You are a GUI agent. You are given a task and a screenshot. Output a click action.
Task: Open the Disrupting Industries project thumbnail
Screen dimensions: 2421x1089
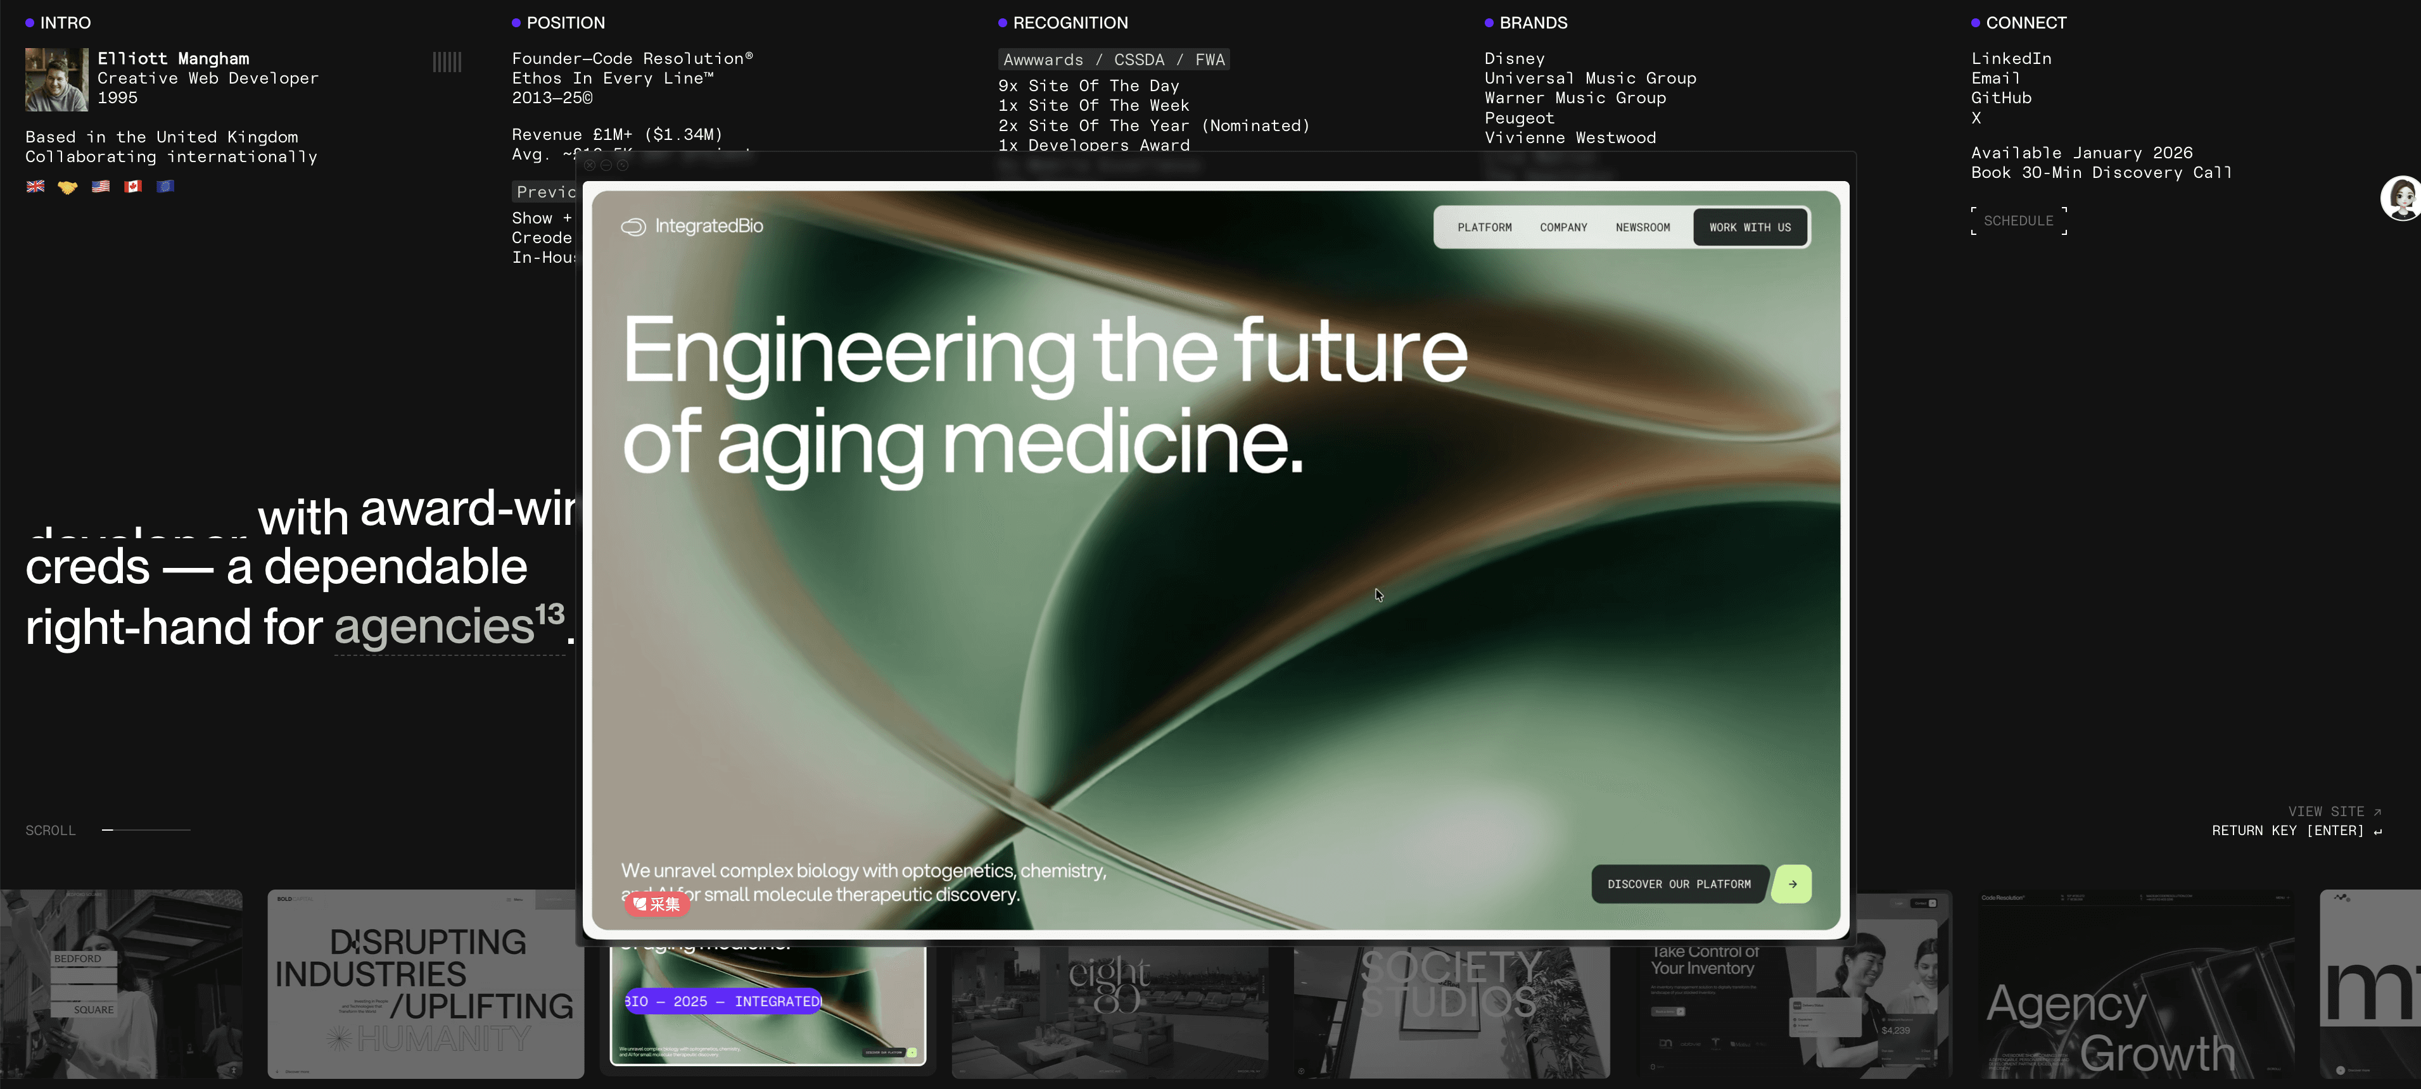tap(425, 984)
